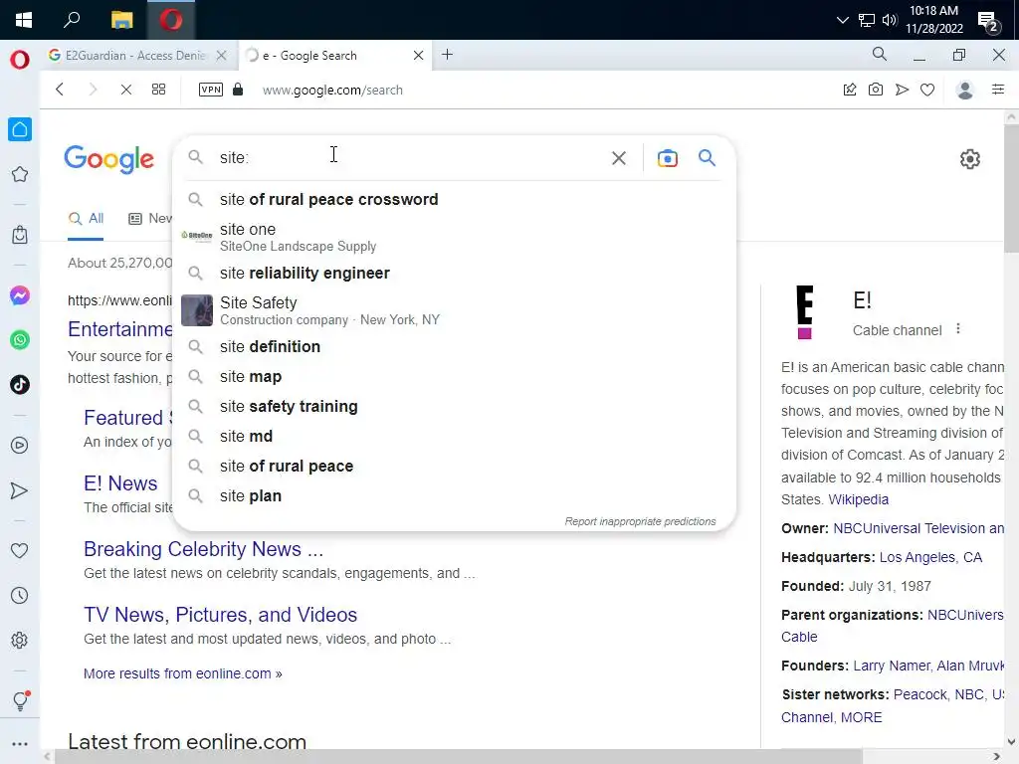1019x764 pixels.
Task: Click the address bar URL
Action: [x=332, y=90]
